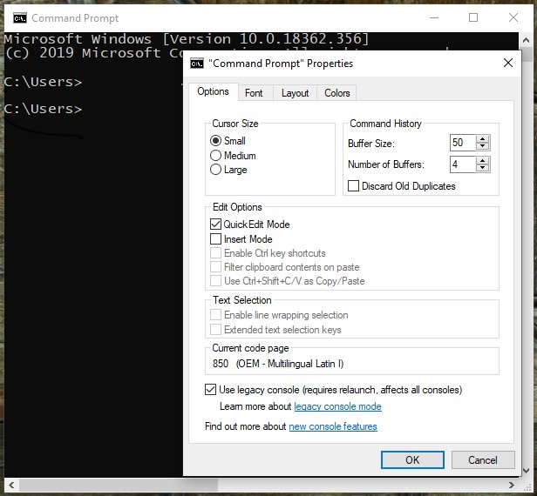
Task: Close the Command Prompt Properties dialog
Action: [x=508, y=63]
